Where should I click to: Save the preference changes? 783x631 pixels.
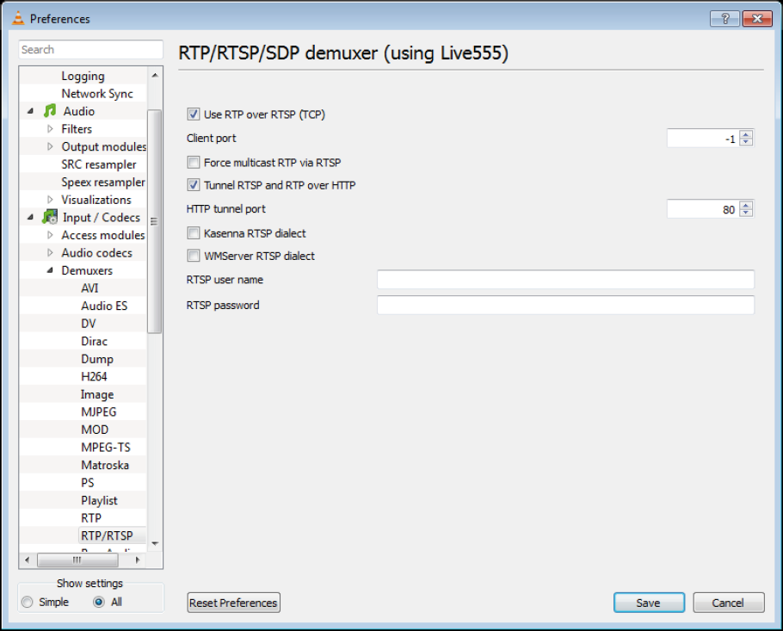point(649,603)
